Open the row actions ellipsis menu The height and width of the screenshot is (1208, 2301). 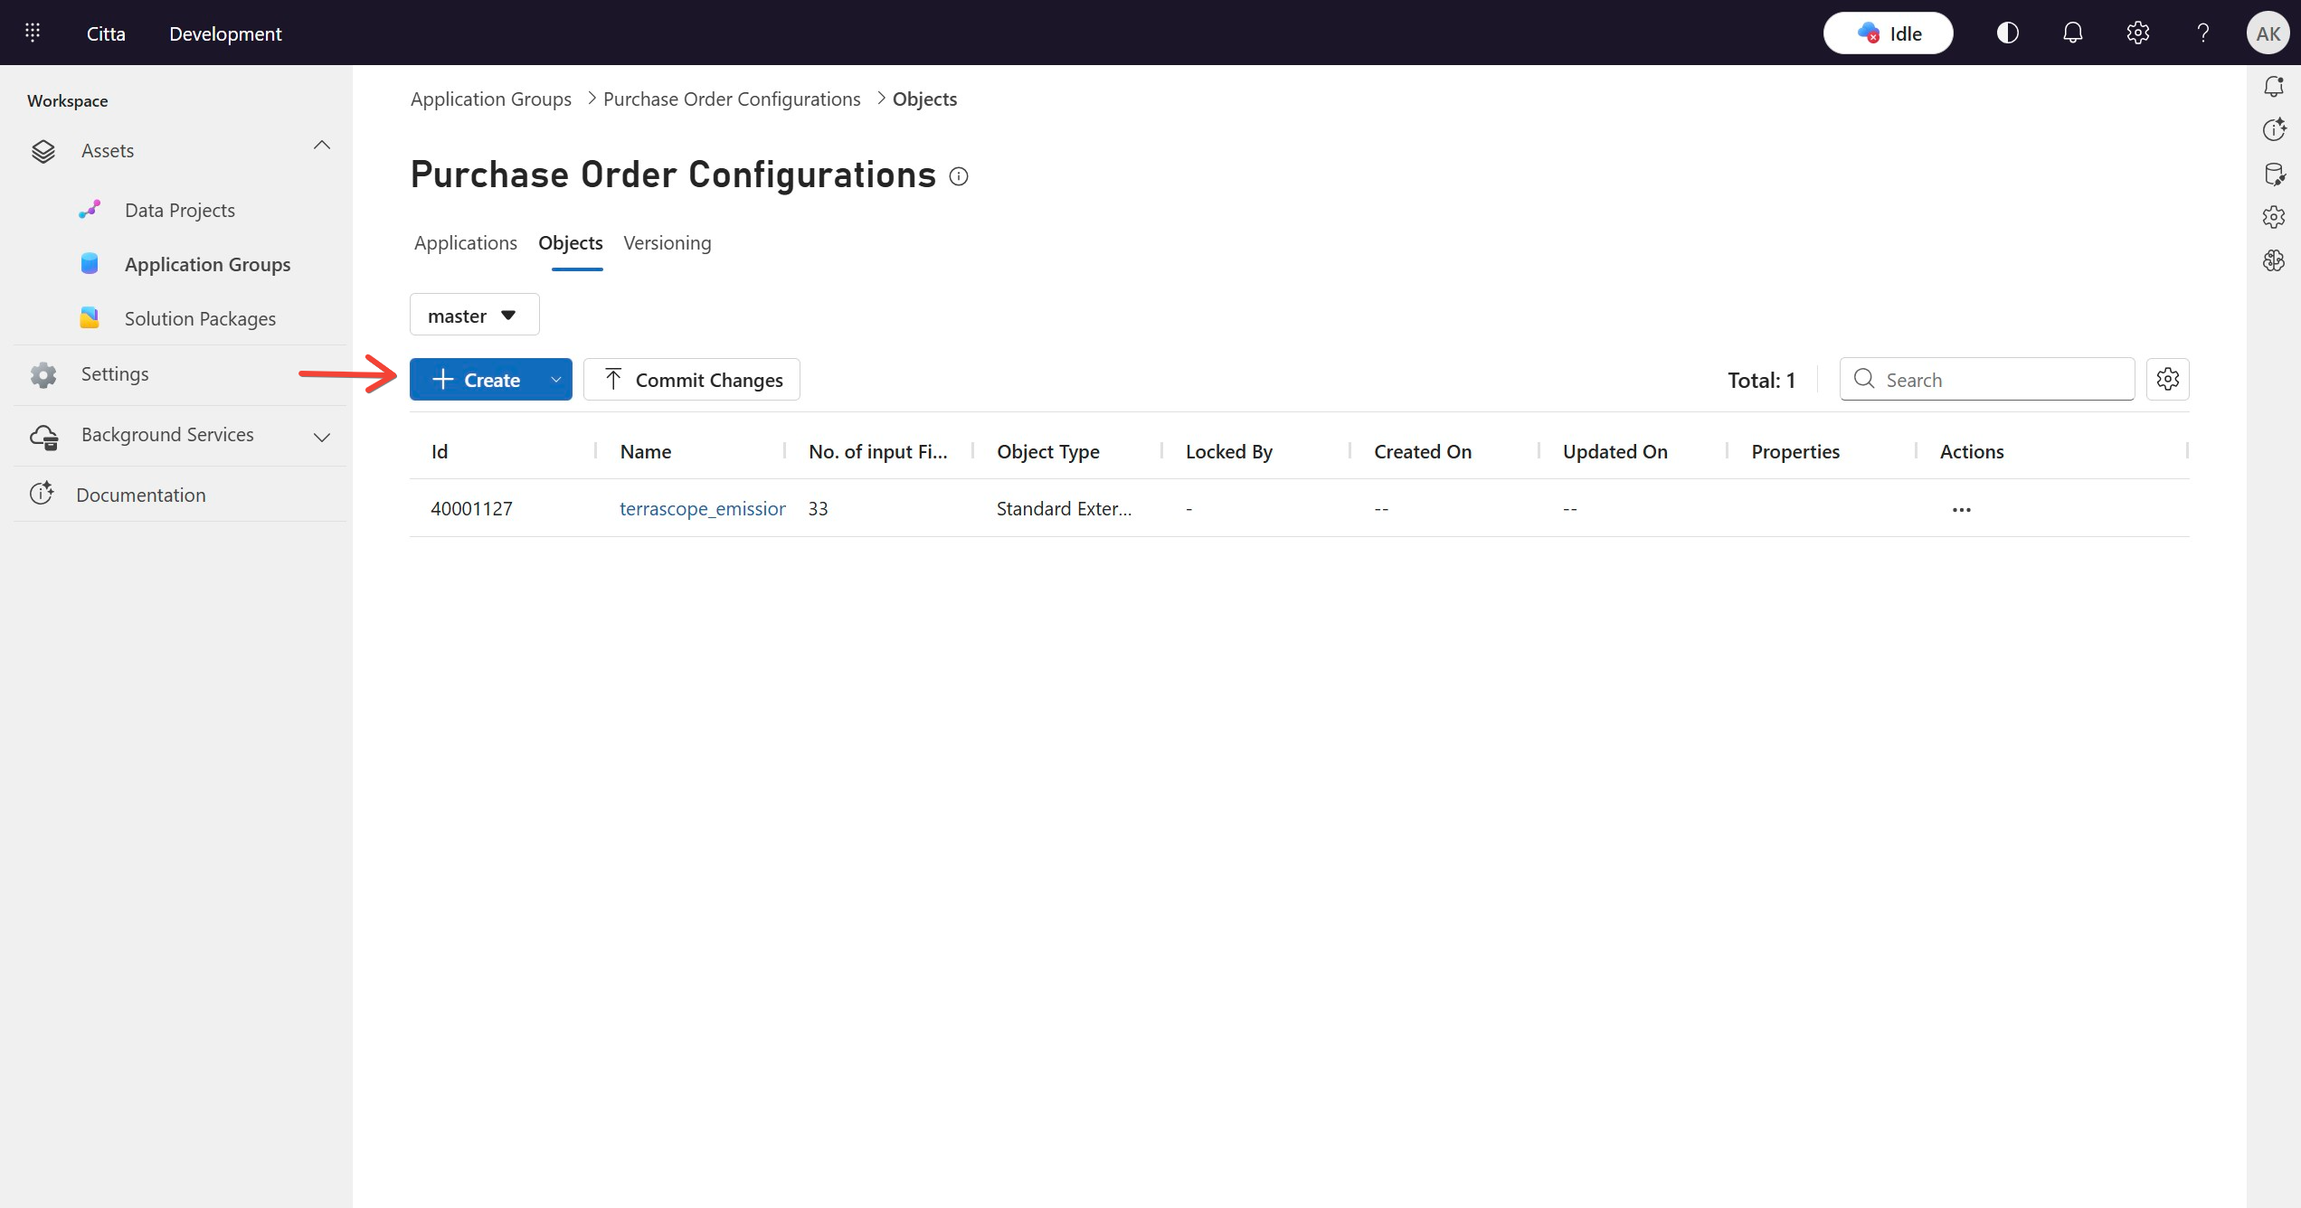1961,509
